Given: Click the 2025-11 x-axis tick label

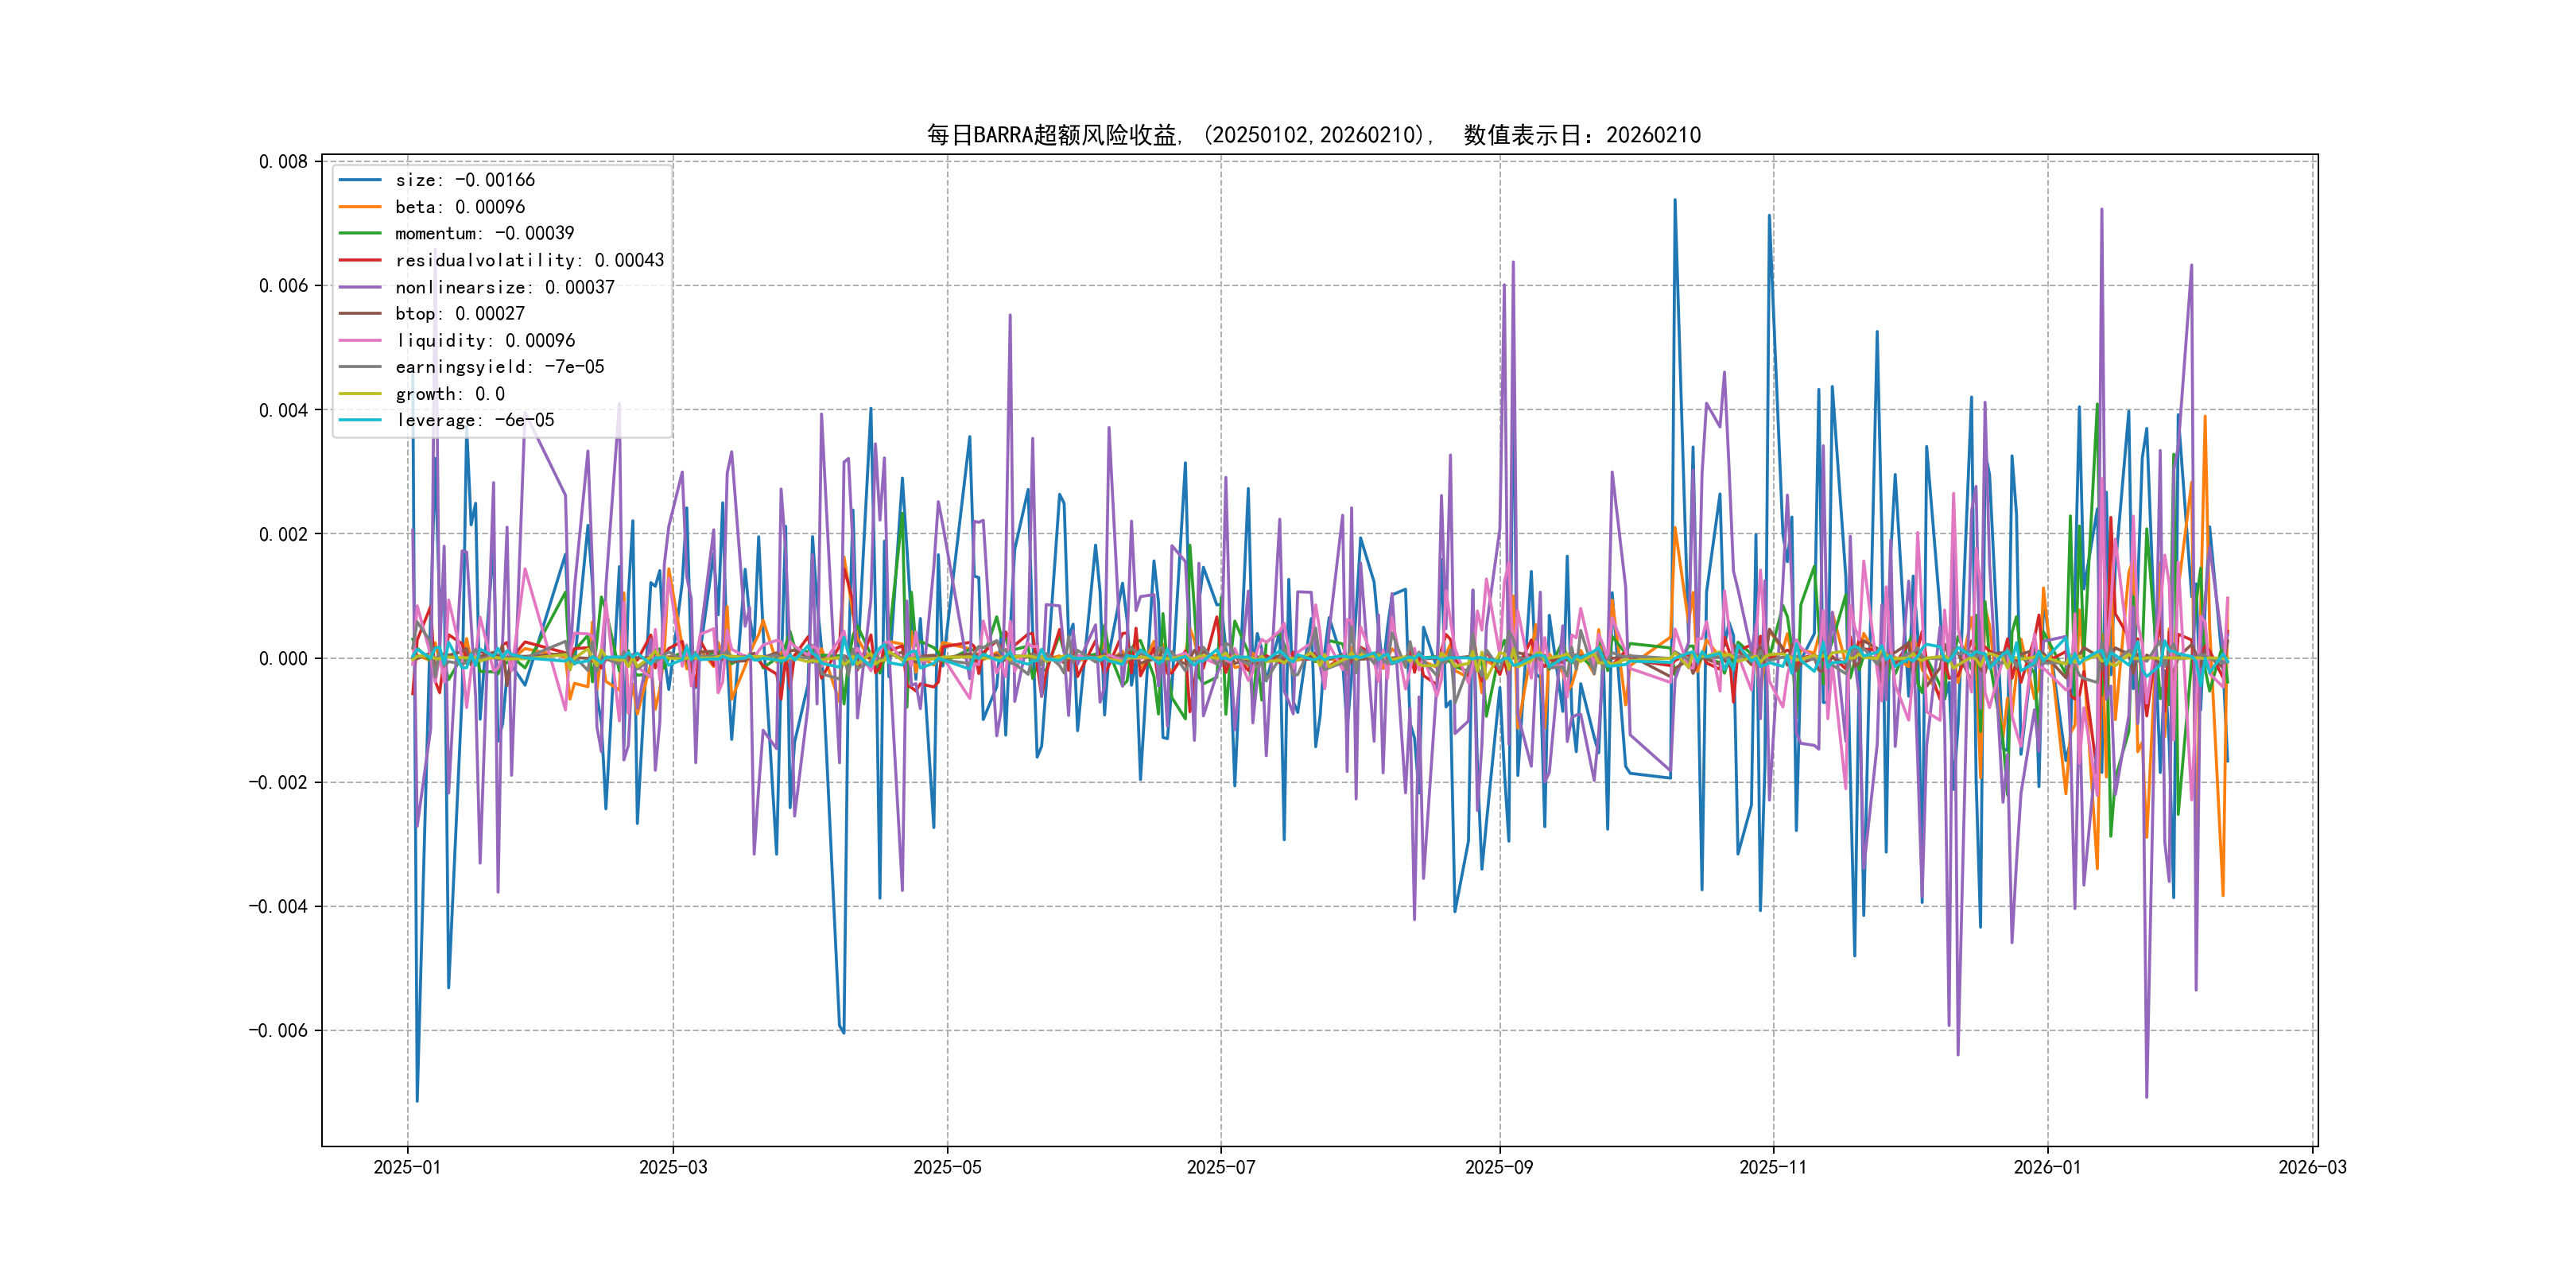Looking at the screenshot, I should [x=1773, y=1167].
